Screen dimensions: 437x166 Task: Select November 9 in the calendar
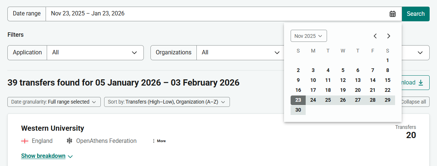point(298,80)
